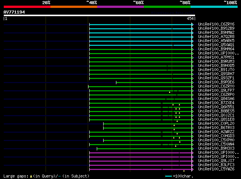Select the UniRef100_A2WRZ2 label
This screenshot has width=241, height=179.
tap(216, 132)
